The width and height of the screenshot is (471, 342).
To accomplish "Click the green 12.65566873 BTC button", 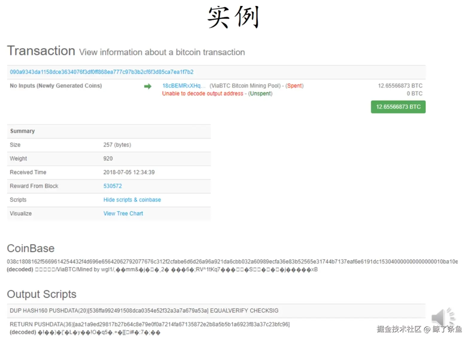I will pos(398,107).
